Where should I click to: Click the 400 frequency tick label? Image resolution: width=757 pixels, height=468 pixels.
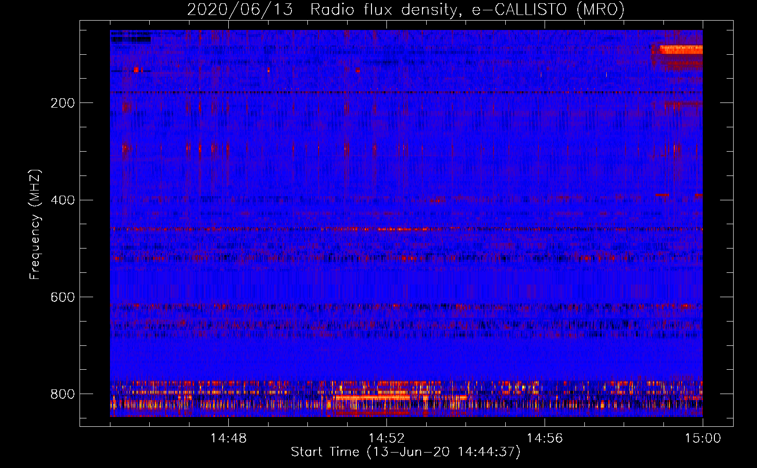point(63,200)
